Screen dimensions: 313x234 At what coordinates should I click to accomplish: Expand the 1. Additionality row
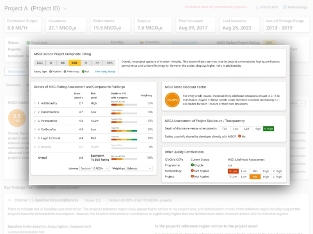[35, 103]
